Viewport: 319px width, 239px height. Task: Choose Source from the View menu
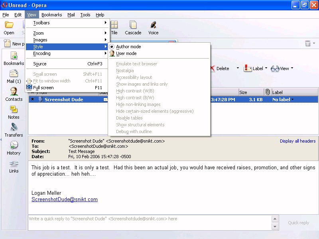click(40, 64)
